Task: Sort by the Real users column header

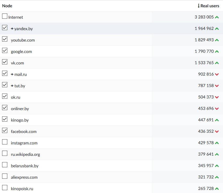Action: 208,6
